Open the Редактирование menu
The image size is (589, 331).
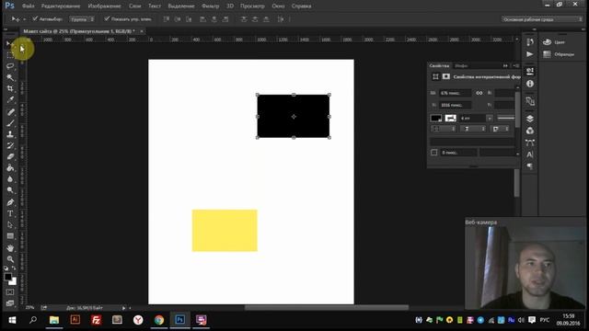[61, 6]
